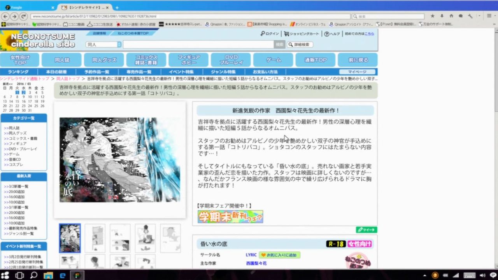This screenshot has width=498, height=280.
Task: Open the 3/2新着一覧 sidebar link
Action: click(18, 186)
